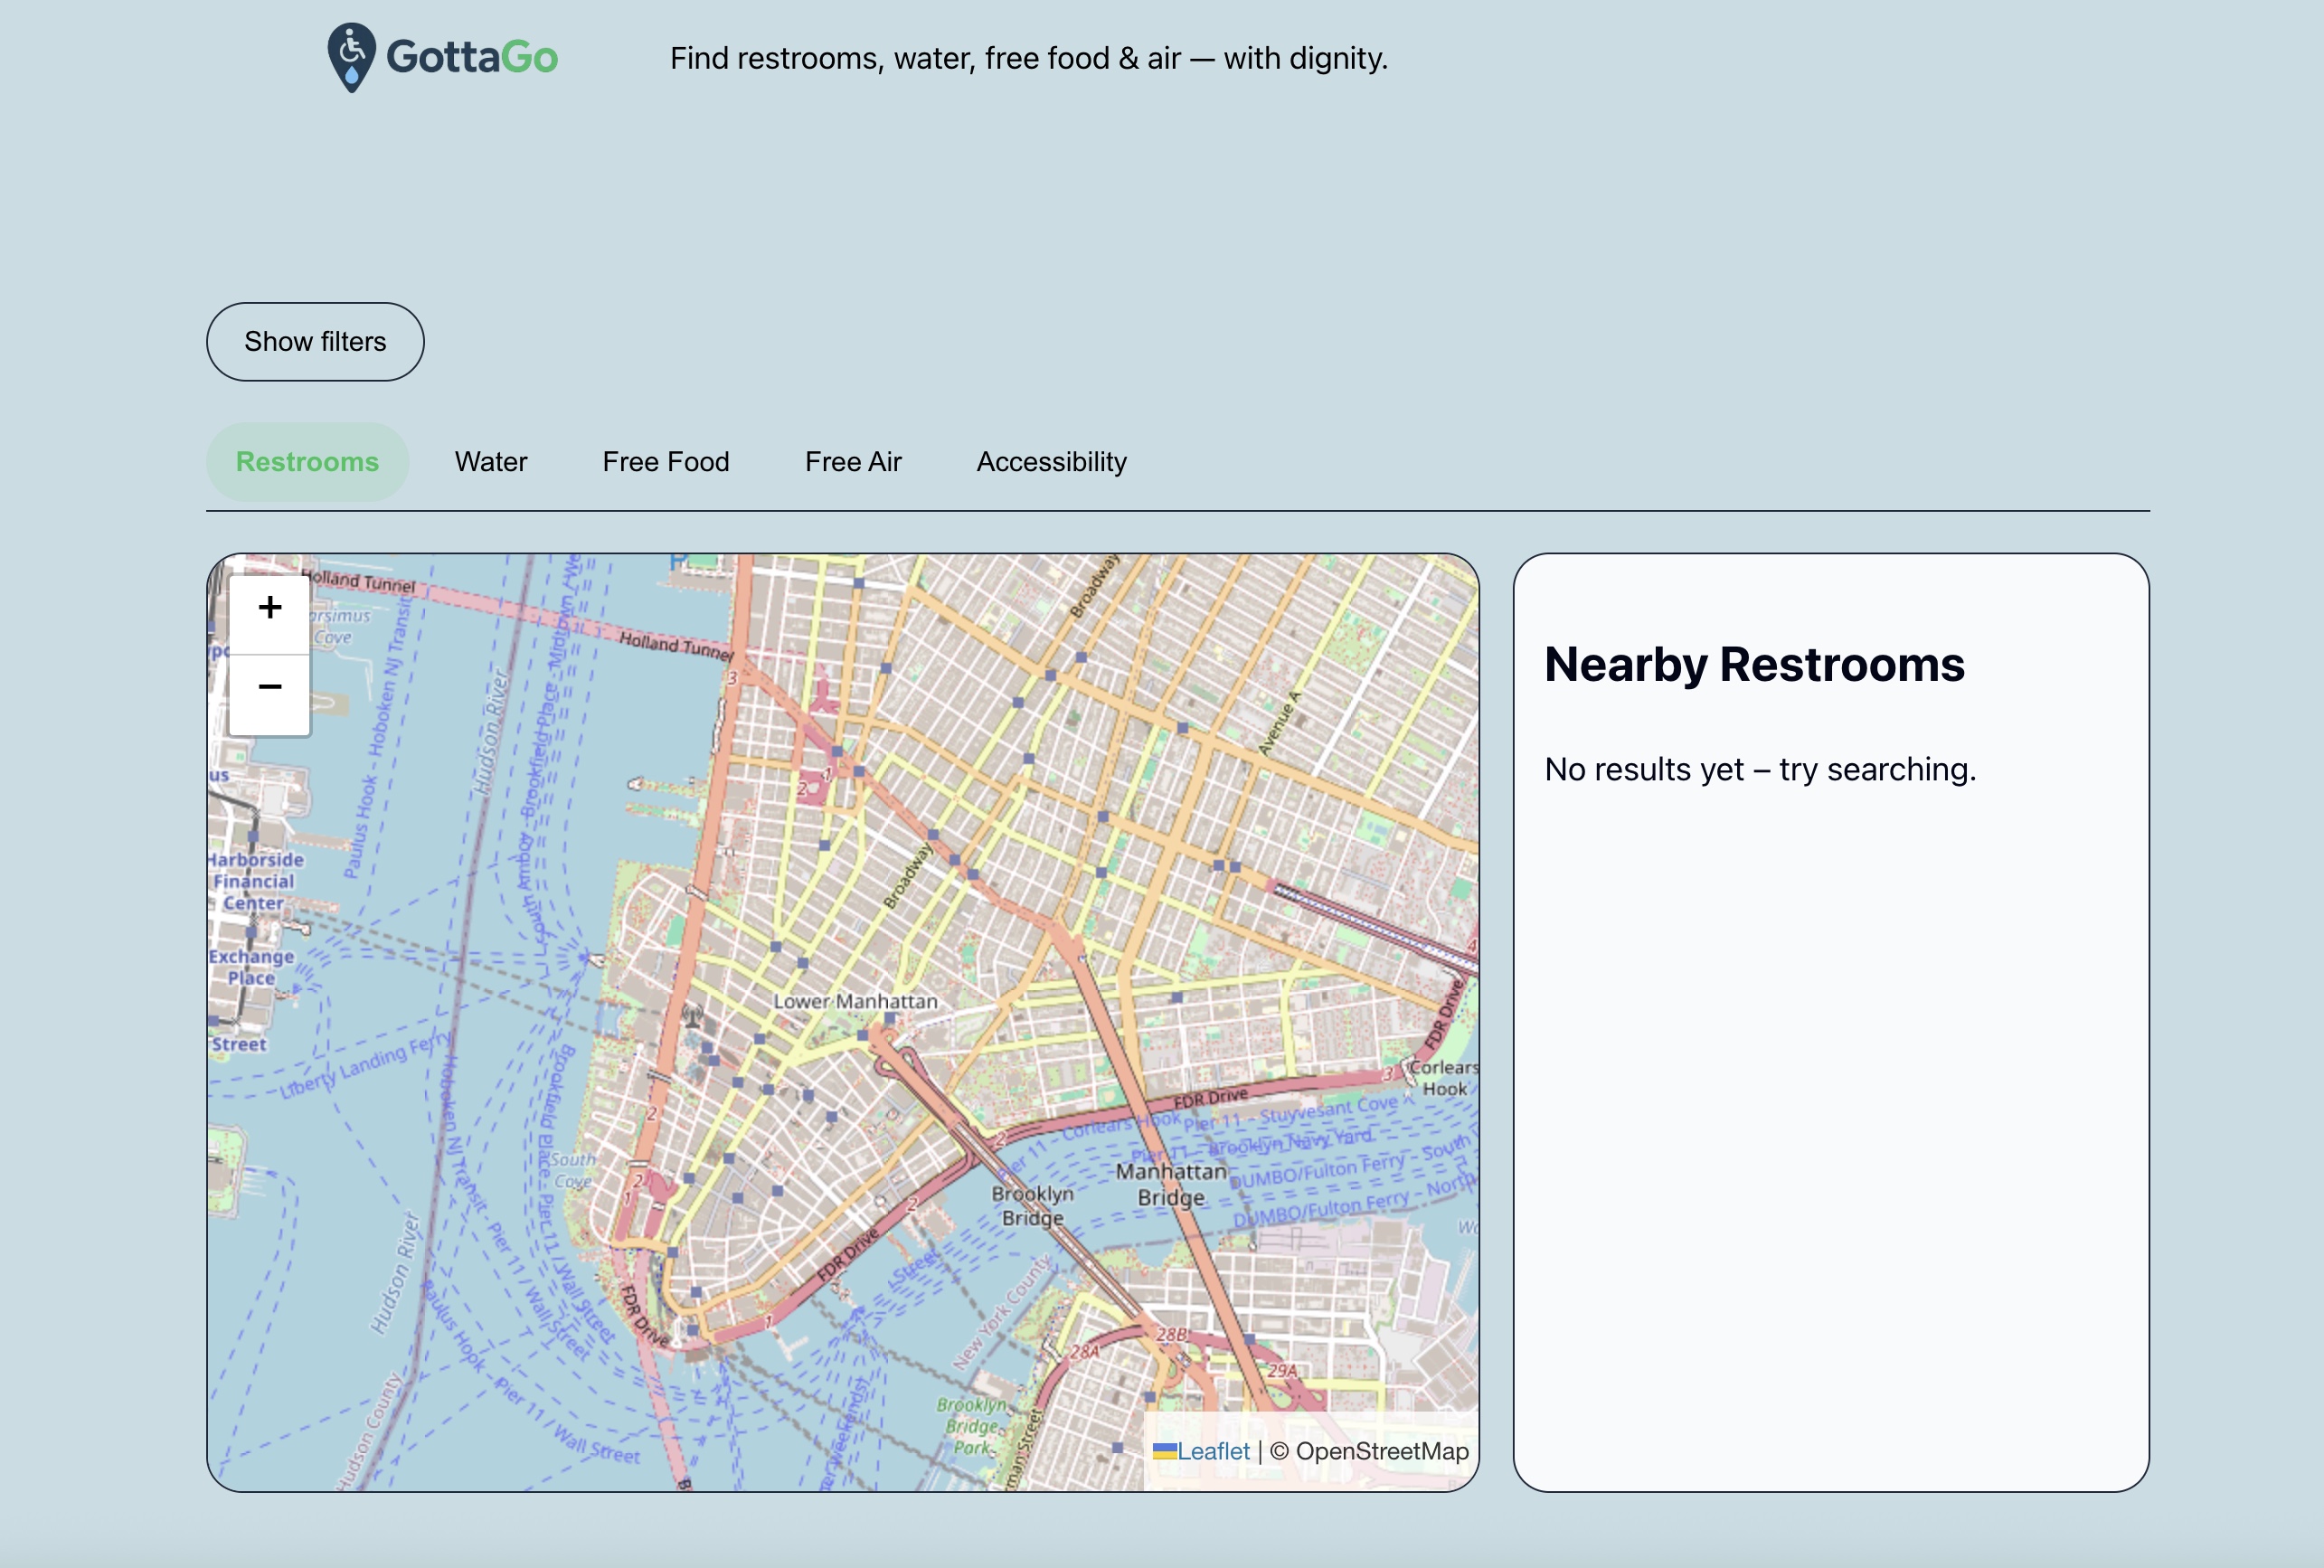The image size is (2324, 1568).
Task: Click Exchange Place station label on map
Action: pyautogui.click(x=251, y=967)
